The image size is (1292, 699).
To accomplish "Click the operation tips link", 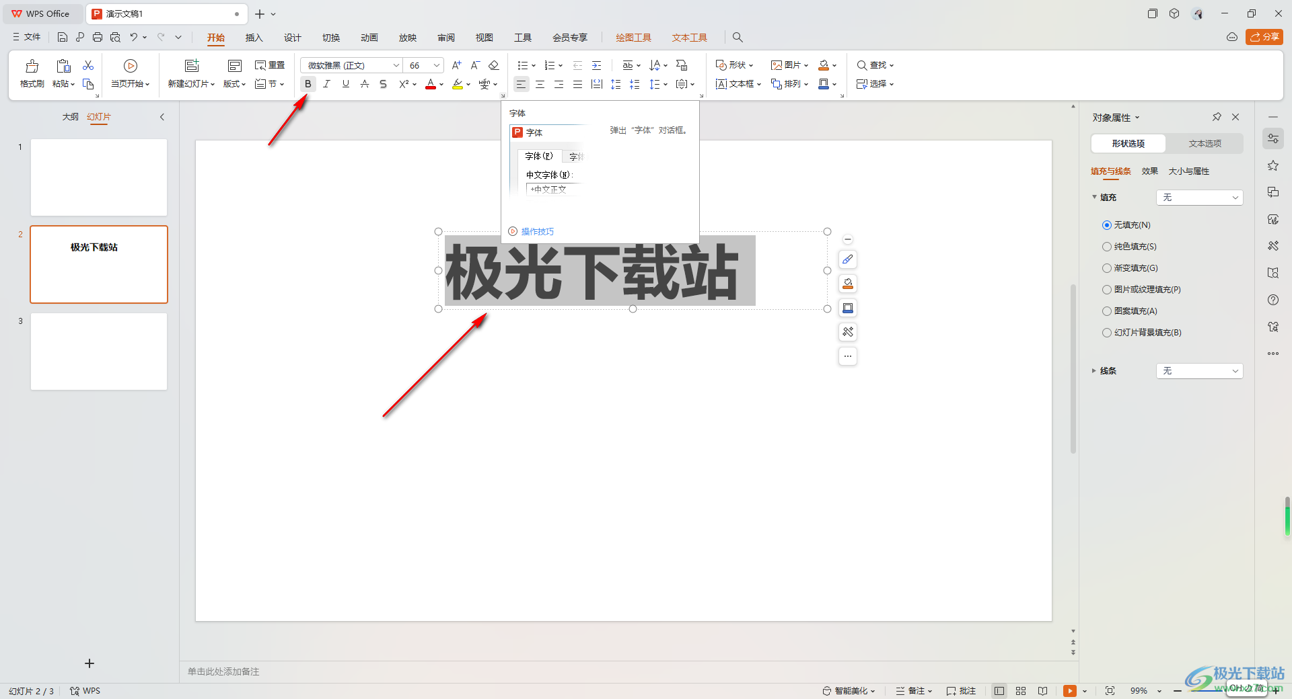I will click(x=537, y=232).
